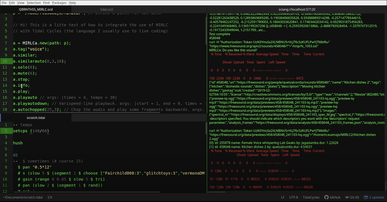Place cursor on a.similarauto(0,3,10); line

pyautogui.click(x=39, y=61)
